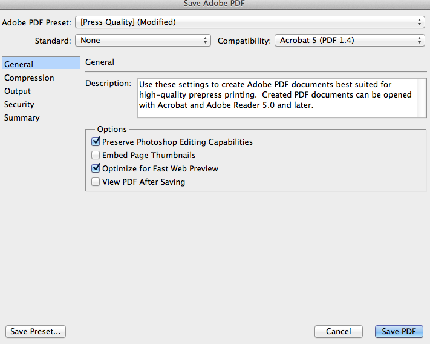Click the Compatibility dropdown stepper arrows
Image resolution: width=430 pixels, height=344 pixels.
point(419,41)
